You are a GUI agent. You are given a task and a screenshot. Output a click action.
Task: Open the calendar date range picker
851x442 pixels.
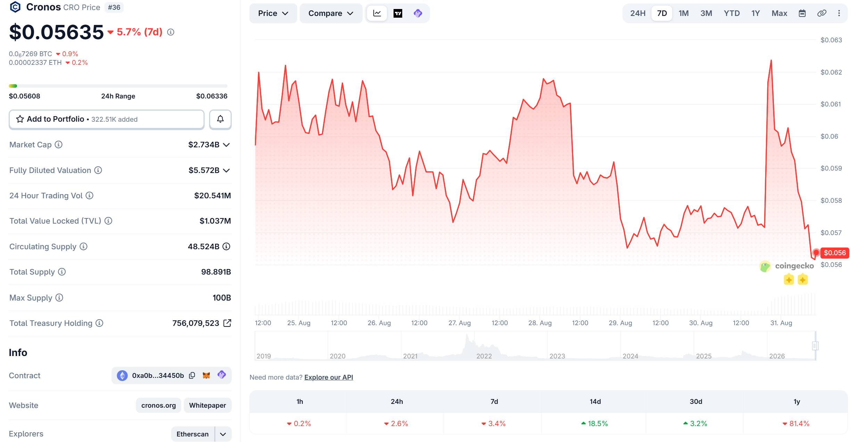point(802,14)
